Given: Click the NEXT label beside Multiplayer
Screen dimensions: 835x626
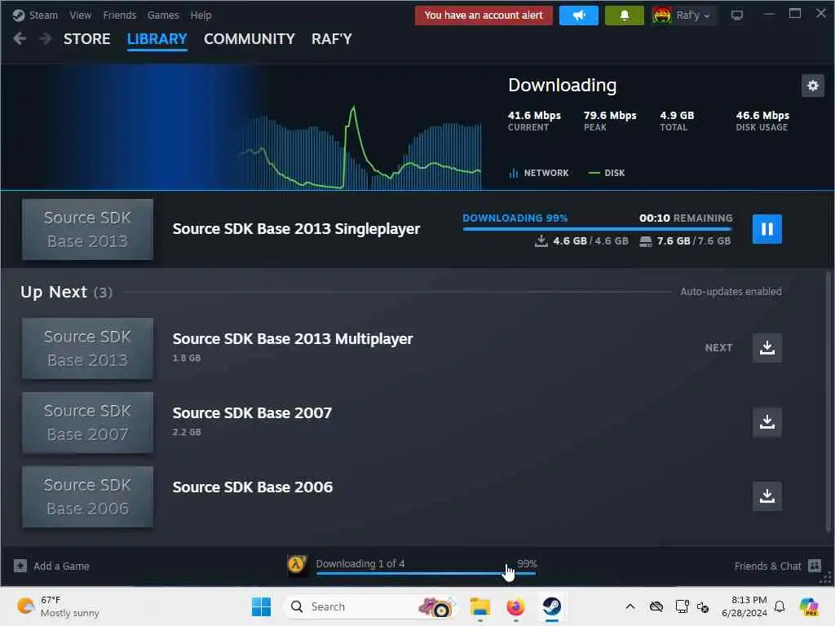Looking at the screenshot, I should tap(718, 347).
